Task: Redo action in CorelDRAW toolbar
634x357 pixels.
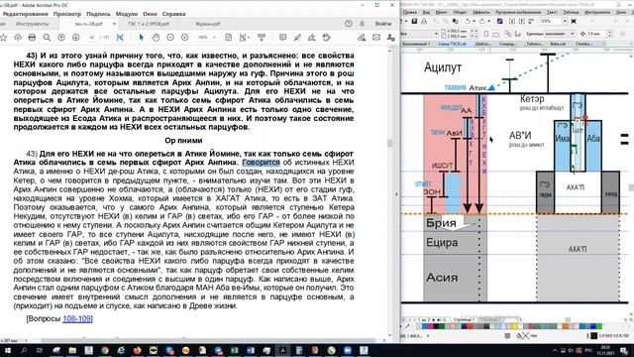Action: (482, 21)
